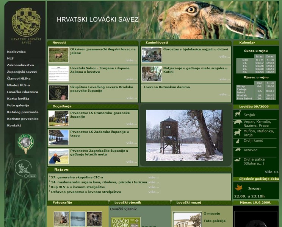Open the Lovački vjesnik magazine cover
282x227 pixels.
pyautogui.click(x=125, y=222)
